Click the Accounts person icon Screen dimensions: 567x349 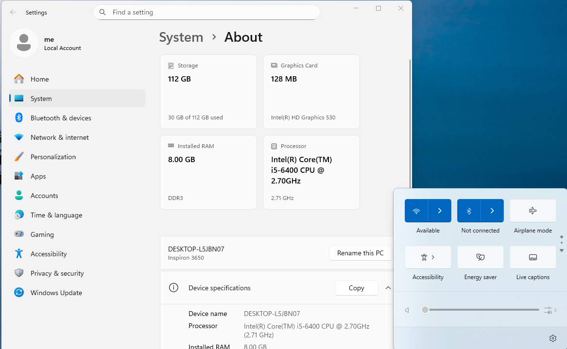pyautogui.click(x=19, y=196)
